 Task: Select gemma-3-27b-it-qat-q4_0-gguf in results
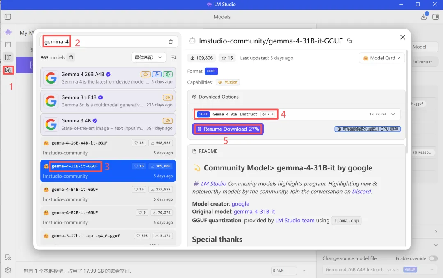point(108,237)
